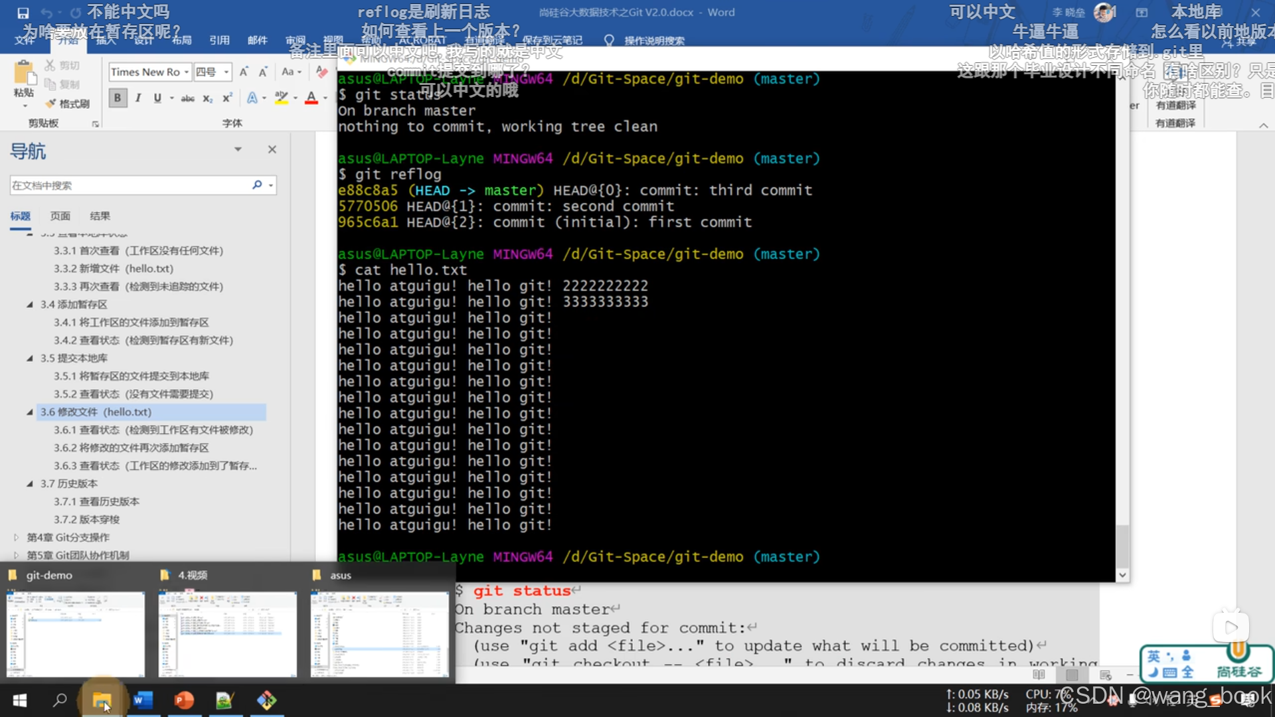Image resolution: width=1275 pixels, height=717 pixels.
Task: Decrease font size with shrink font icon
Action: (263, 72)
